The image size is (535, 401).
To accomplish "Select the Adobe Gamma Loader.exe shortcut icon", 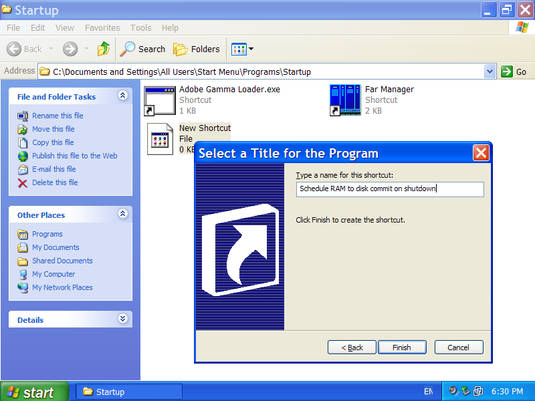I will click(x=160, y=101).
